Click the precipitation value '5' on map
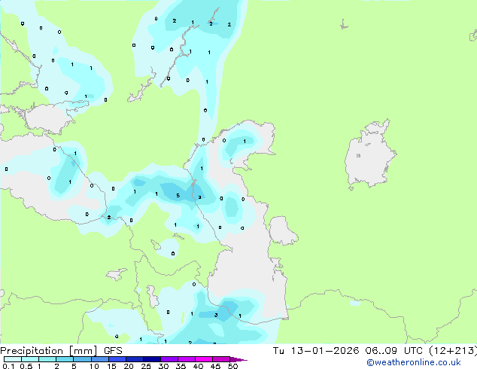Viewport: 477px width, 369px height. click(178, 196)
